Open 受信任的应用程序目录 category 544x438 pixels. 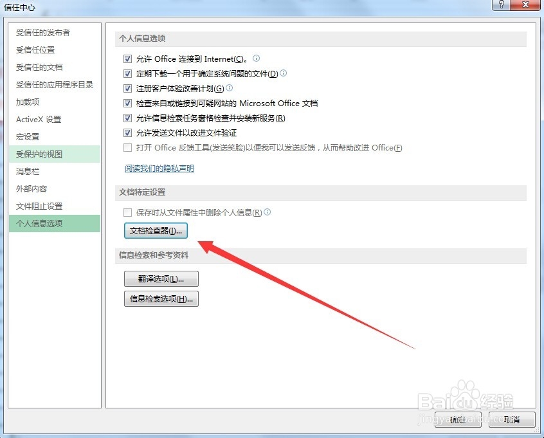(x=55, y=85)
